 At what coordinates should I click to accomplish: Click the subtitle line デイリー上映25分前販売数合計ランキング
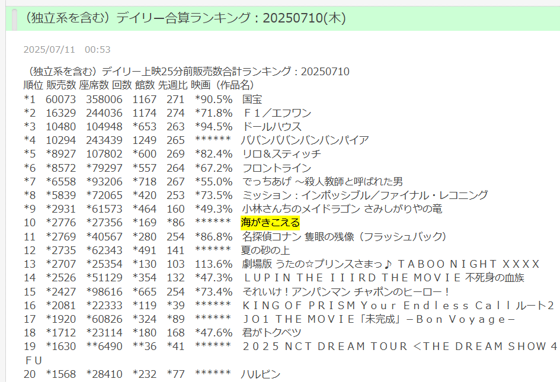coord(187,72)
